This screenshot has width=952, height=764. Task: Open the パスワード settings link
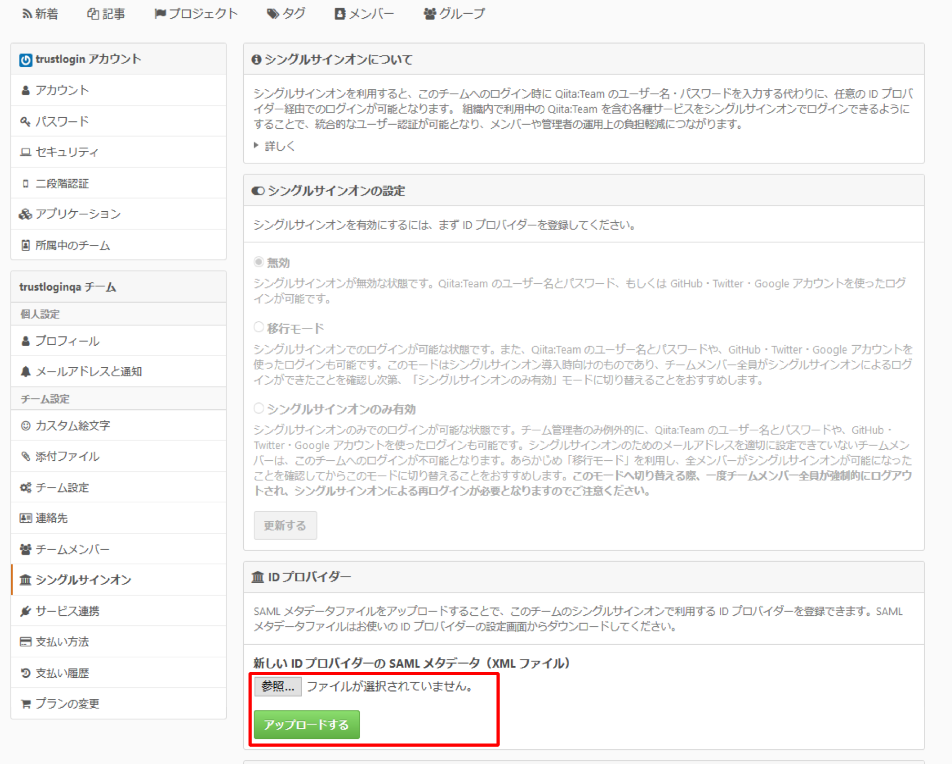[119, 121]
